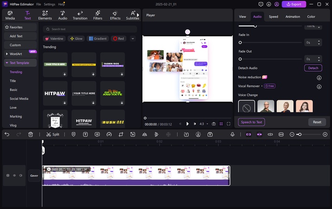Click the Detach audio button

click(x=313, y=68)
